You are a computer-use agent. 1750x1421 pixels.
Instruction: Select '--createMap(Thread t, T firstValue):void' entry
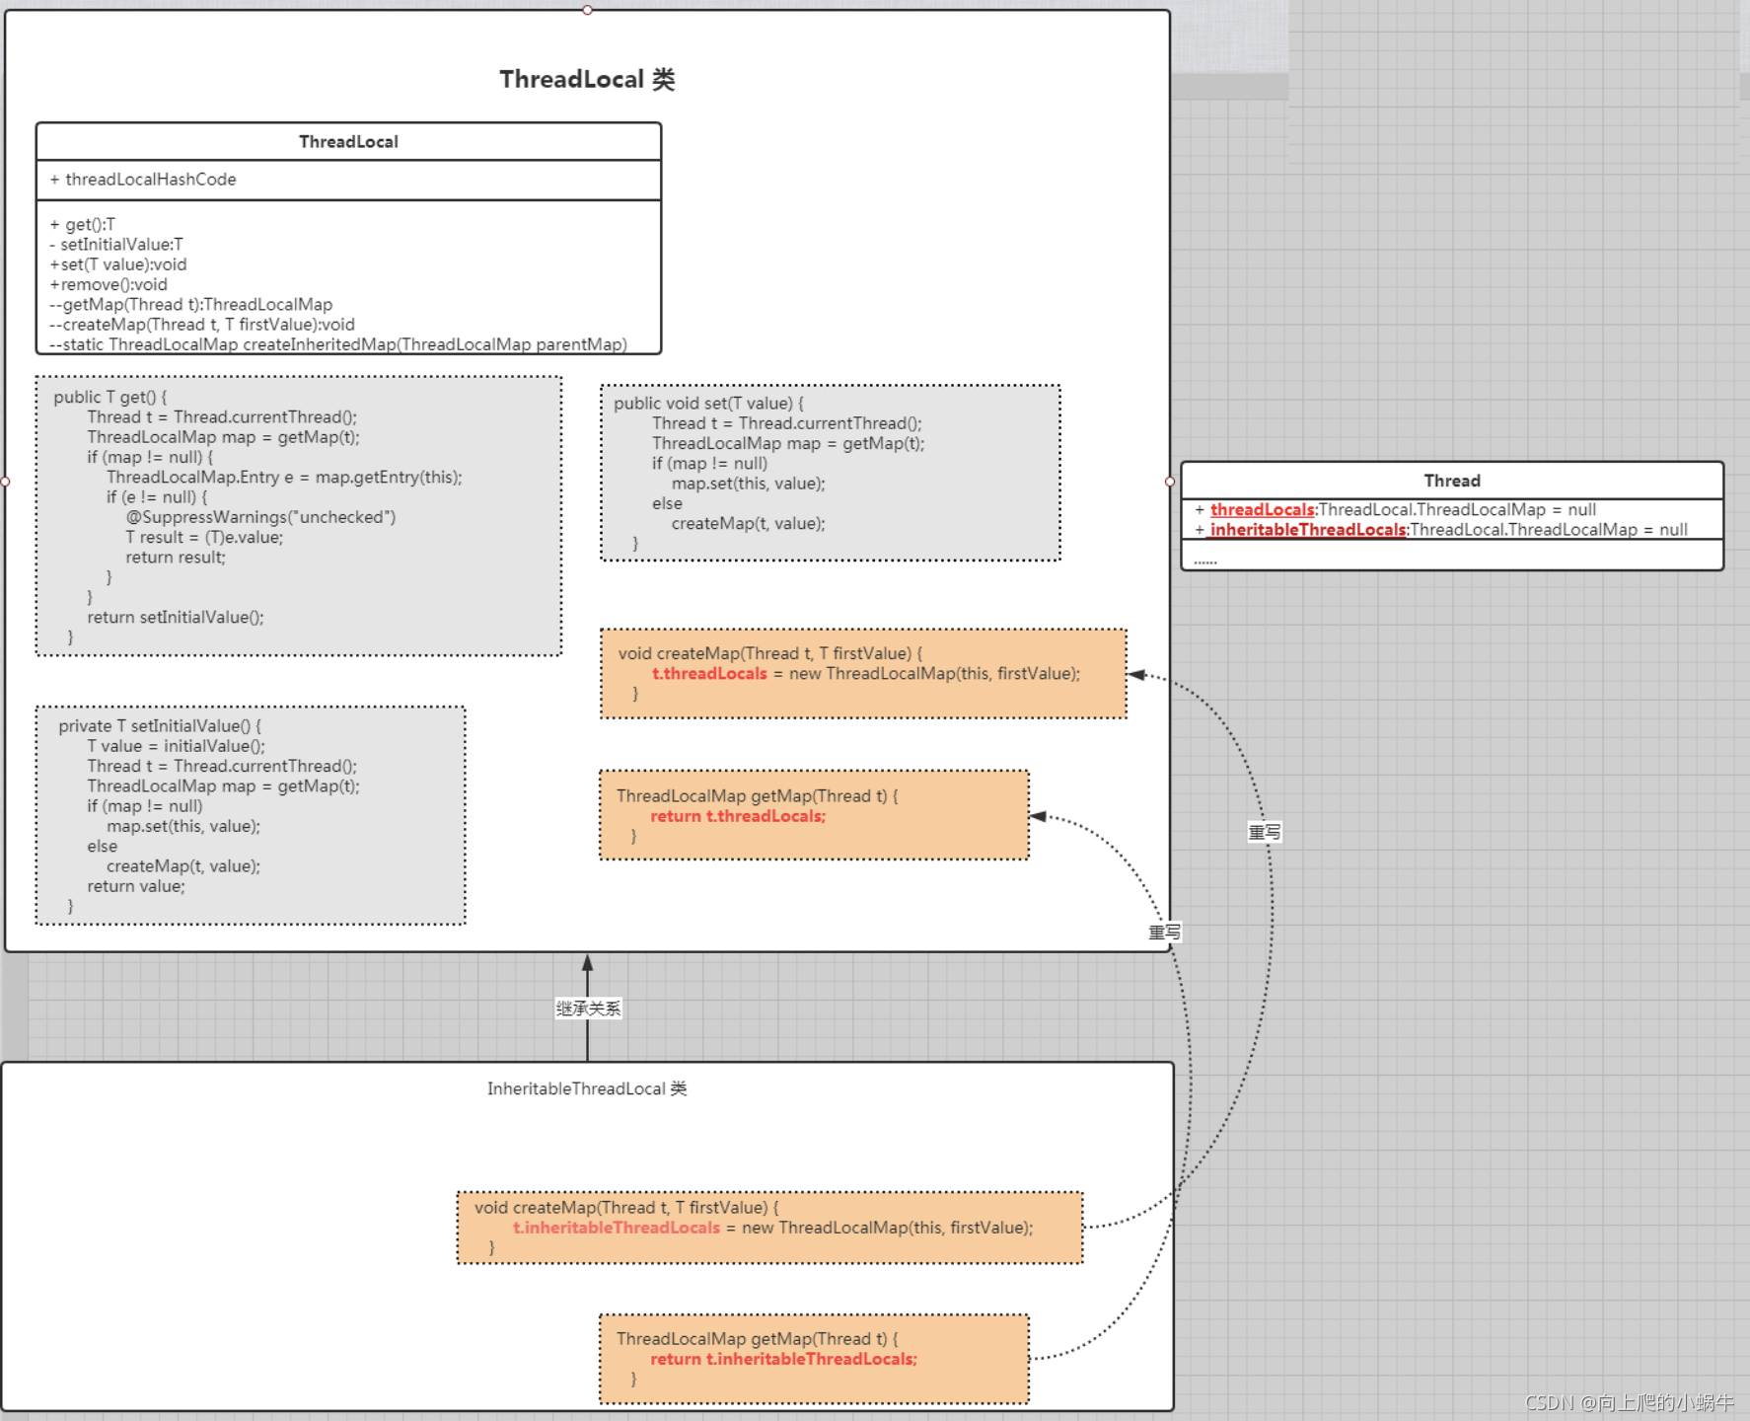coord(202,324)
